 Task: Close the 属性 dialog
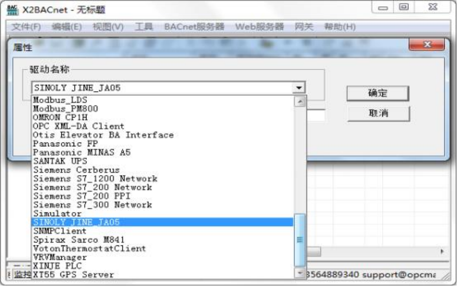coord(427,44)
